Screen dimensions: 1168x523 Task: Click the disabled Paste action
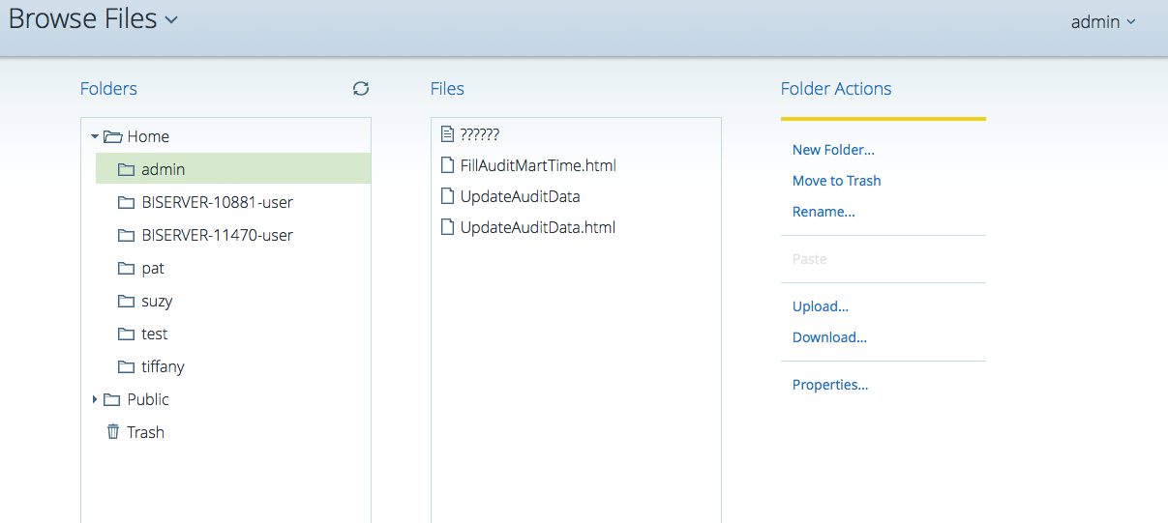click(x=809, y=259)
